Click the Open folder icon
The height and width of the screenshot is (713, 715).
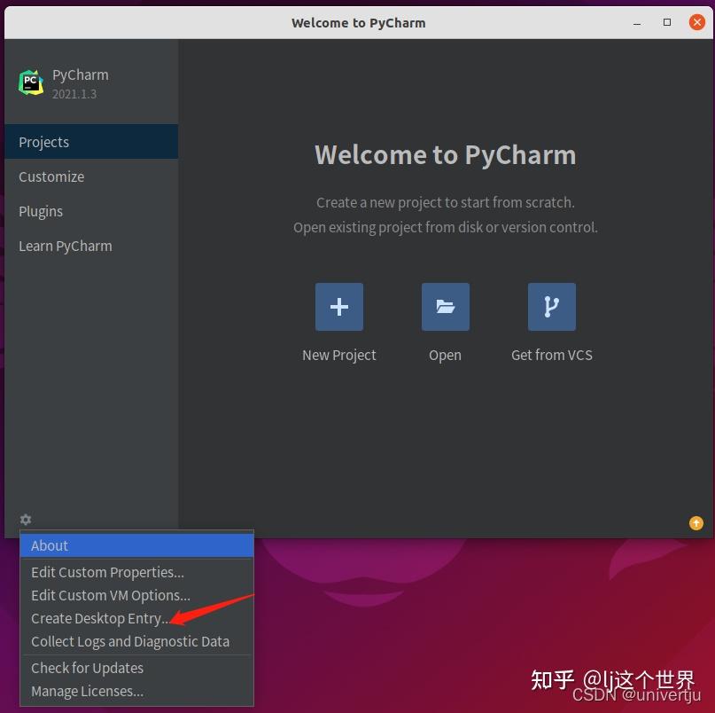(445, 307)
